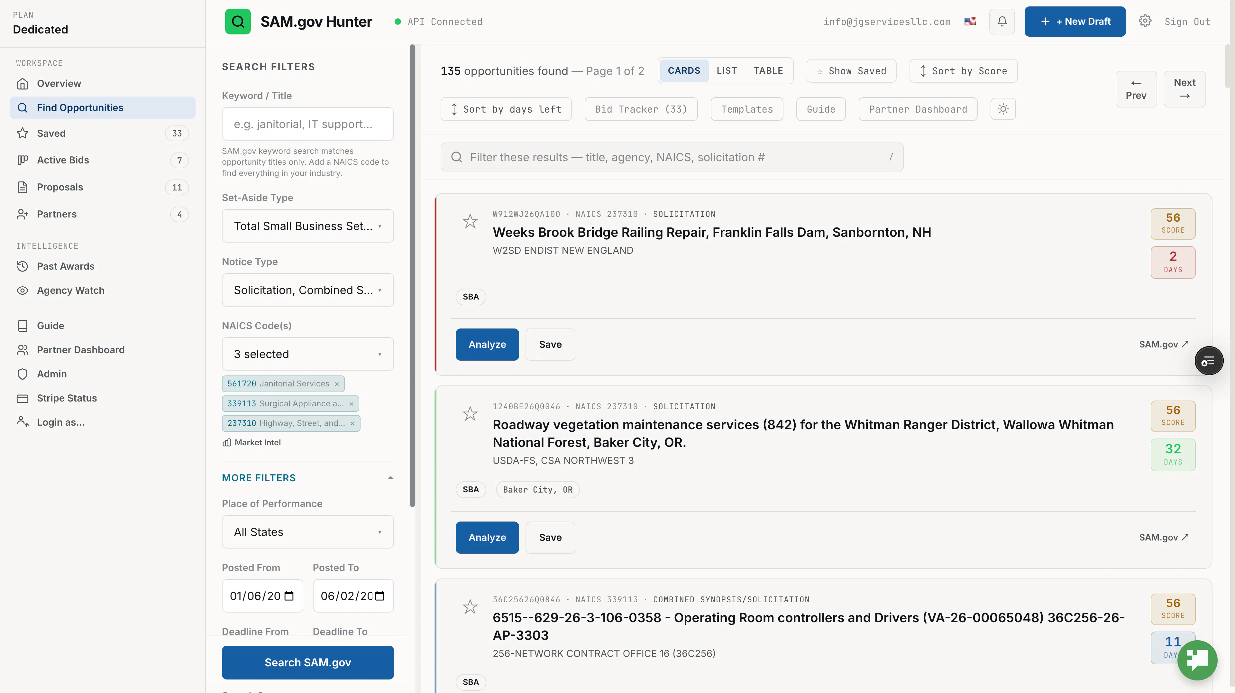
Task: Save the Roadway vegetation maintenance opportunity
Action: tap(550, 538)
